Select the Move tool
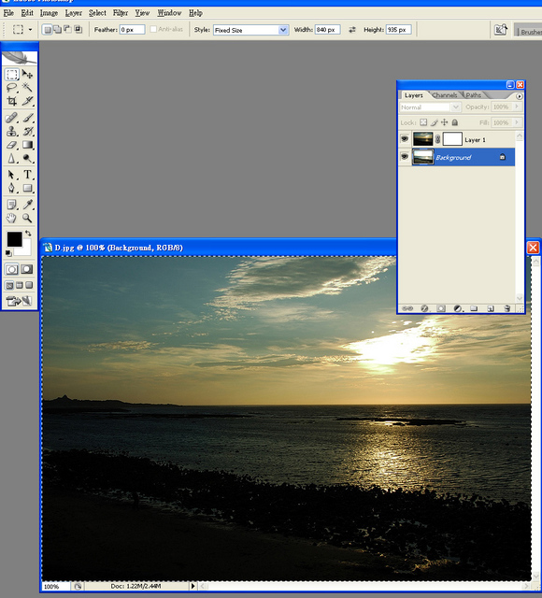The width and height of the screenshot is (542, 598). (27, 74)
